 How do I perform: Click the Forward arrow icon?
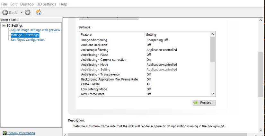click(28, 13)
